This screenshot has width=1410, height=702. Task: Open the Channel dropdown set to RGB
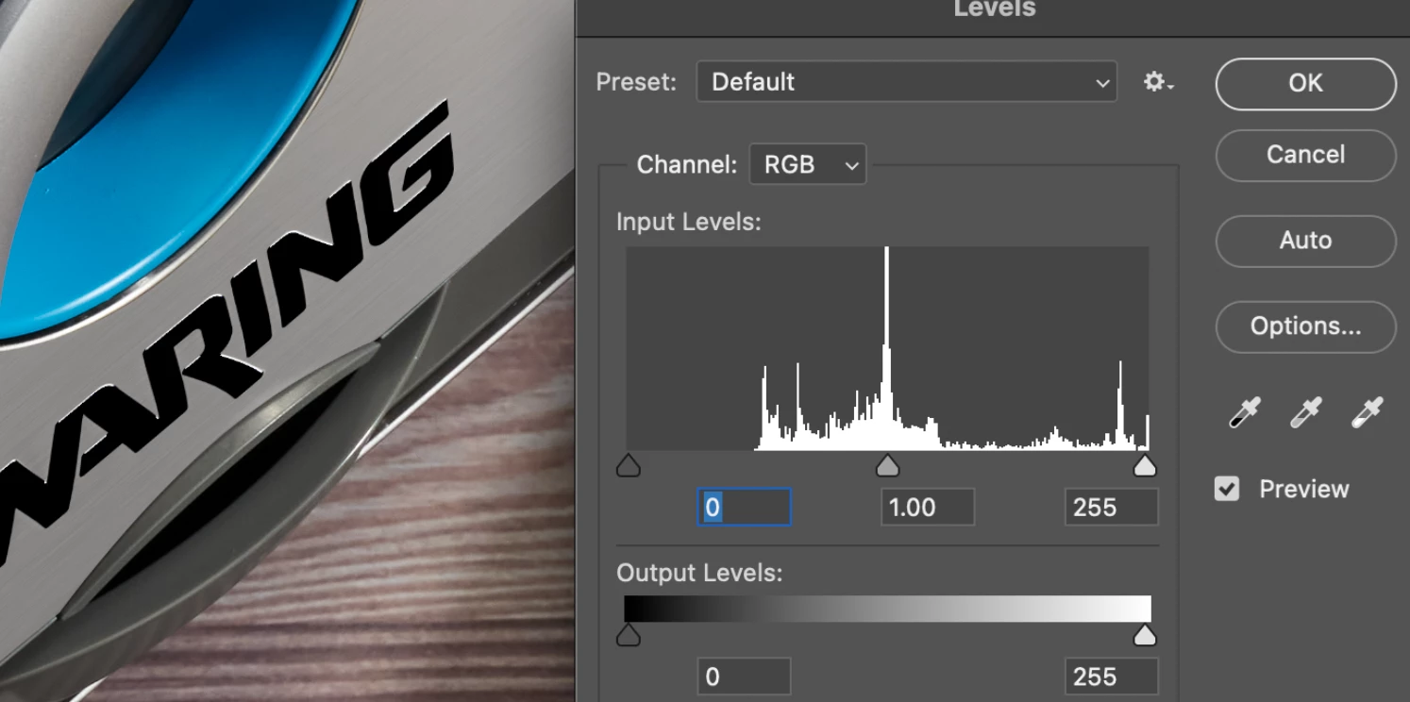click(808, 164)
